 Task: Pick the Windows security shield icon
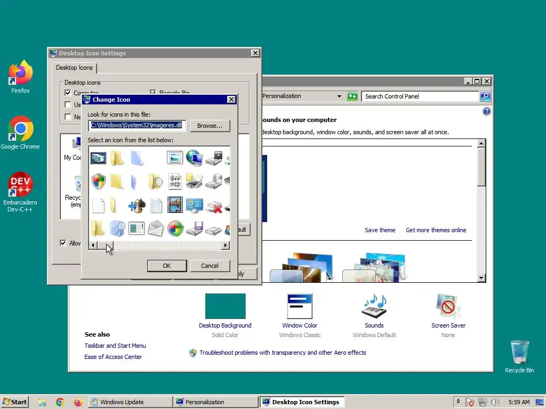pyautogui.click(x=99, y=182)
